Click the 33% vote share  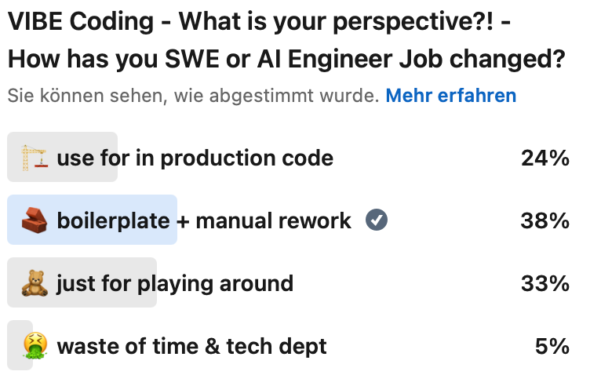click(x=544, y=283)
